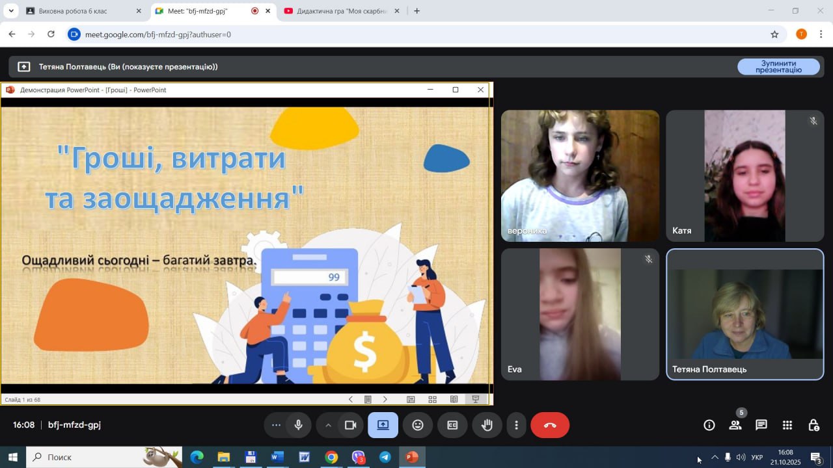
Task: Click the screen share presentation icon
Action: pyautogui.click(x=383, y=425)
